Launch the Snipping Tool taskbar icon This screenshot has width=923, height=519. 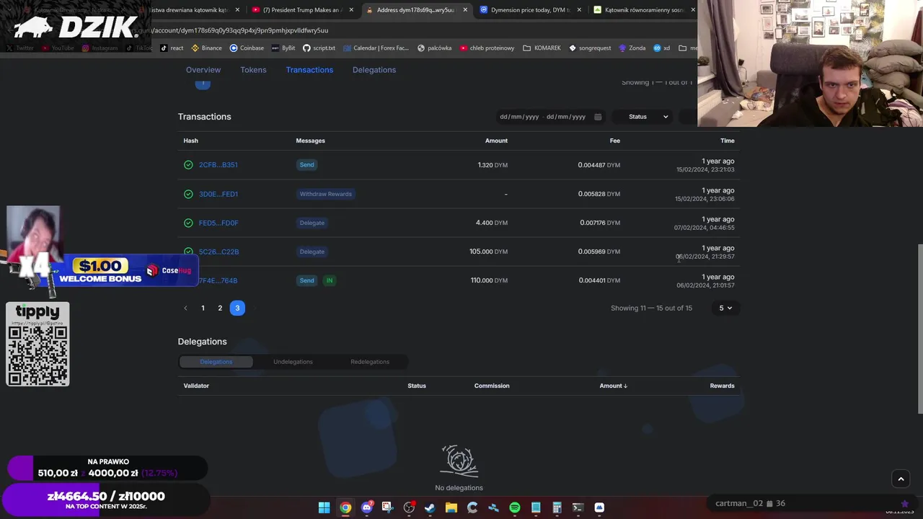(x=387, y=507)
